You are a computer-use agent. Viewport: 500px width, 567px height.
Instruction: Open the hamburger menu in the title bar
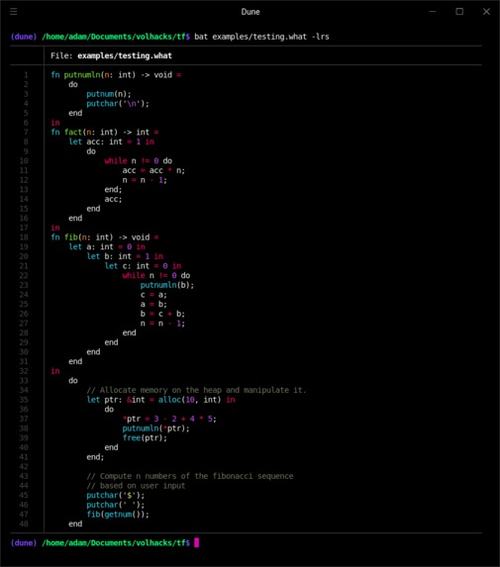(x=14, y=12)
